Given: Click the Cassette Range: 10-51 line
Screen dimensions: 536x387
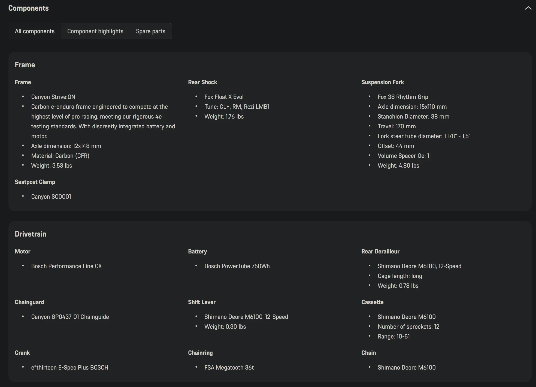Looking at the screenshot, I should tap(394, 337).
